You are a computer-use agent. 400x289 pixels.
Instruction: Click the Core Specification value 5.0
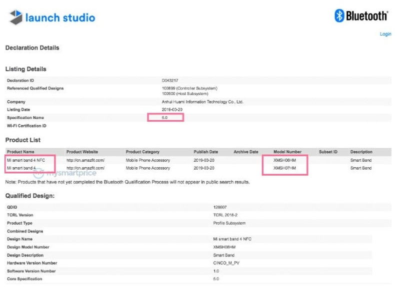pos(216,279)
